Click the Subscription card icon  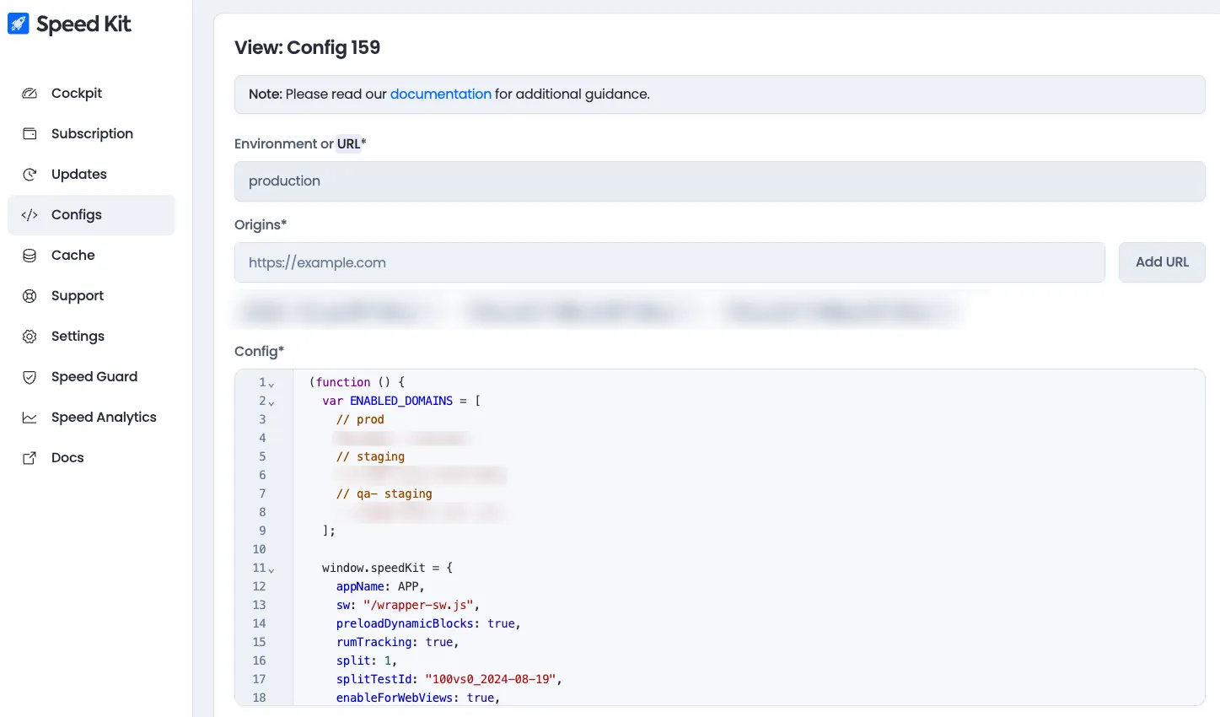pyautogui.click(x=30, y=133)
